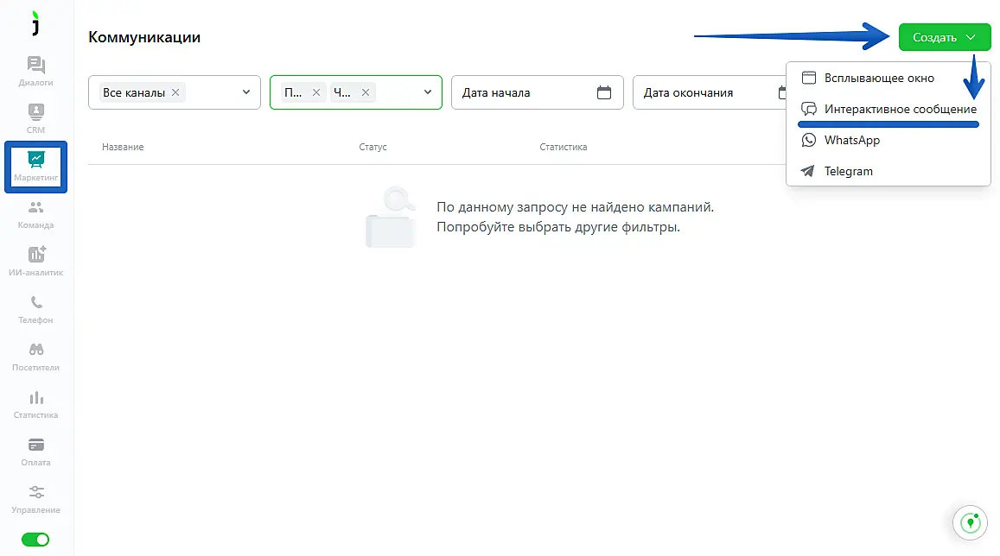The image size is (1000, 556).
Task: Open the Команда section
Action: (35, 214)
